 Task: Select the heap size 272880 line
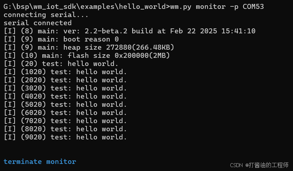point(89,47)
